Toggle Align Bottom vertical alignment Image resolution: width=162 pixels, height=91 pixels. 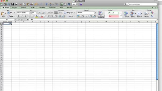56,13
